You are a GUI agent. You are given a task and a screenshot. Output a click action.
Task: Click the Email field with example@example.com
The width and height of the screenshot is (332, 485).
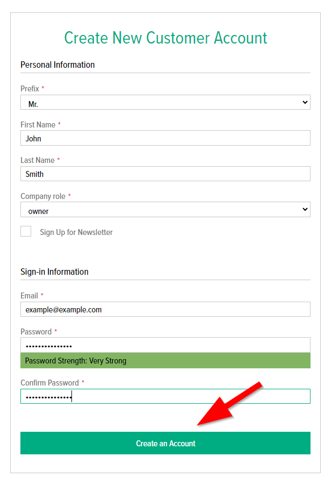tap(165, 309)
